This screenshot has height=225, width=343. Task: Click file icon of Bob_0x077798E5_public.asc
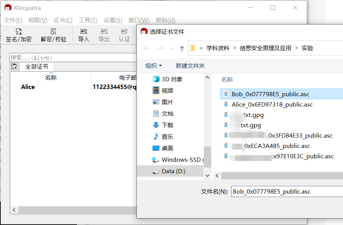(x=226, y=94)
